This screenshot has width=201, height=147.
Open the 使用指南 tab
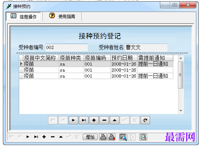pyautogui.click(x=62, y=16)
